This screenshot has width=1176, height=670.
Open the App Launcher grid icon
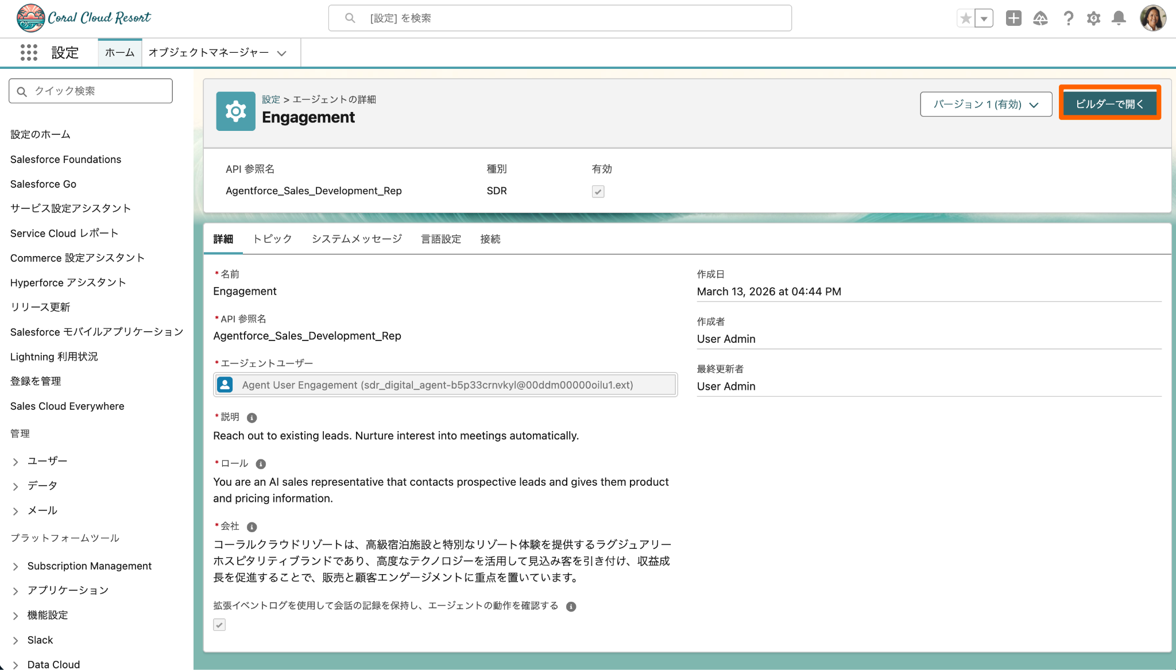point(29,52)
